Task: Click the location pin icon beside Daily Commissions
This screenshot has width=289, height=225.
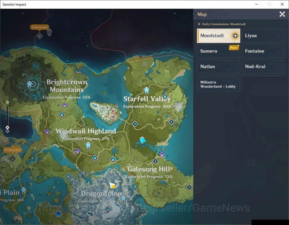Action: click(199, 24)
